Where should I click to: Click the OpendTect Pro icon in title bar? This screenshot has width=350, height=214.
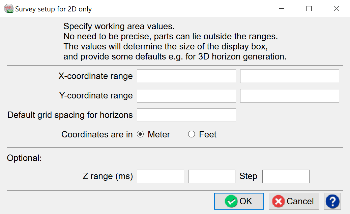[8, 9]
